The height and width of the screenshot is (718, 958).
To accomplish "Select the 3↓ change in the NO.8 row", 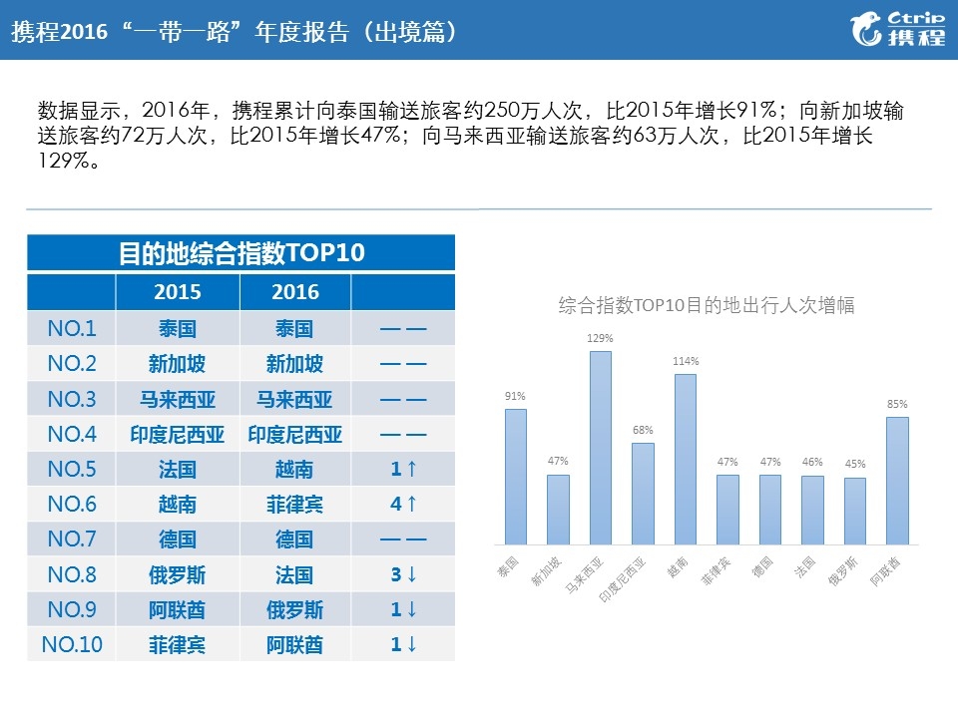I will click(403, 574).
